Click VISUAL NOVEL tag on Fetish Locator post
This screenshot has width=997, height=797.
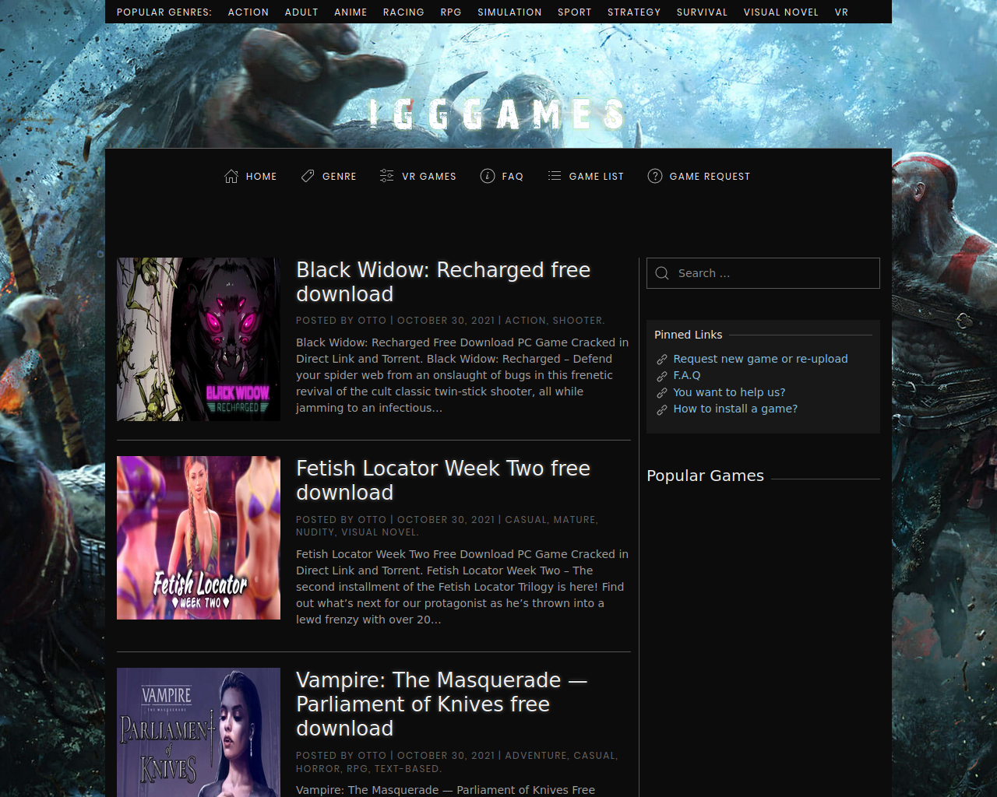coord(379,532)
